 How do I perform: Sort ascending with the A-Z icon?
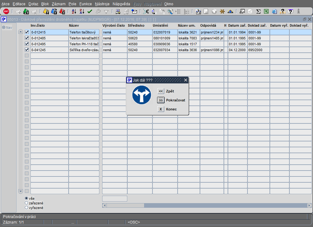tap(74, 11)
